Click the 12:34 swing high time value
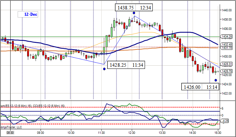This screenshot has width=236, height=137. point(145,8)
